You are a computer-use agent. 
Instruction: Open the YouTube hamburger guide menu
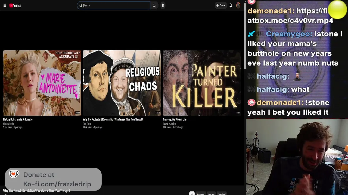(5, 5)
